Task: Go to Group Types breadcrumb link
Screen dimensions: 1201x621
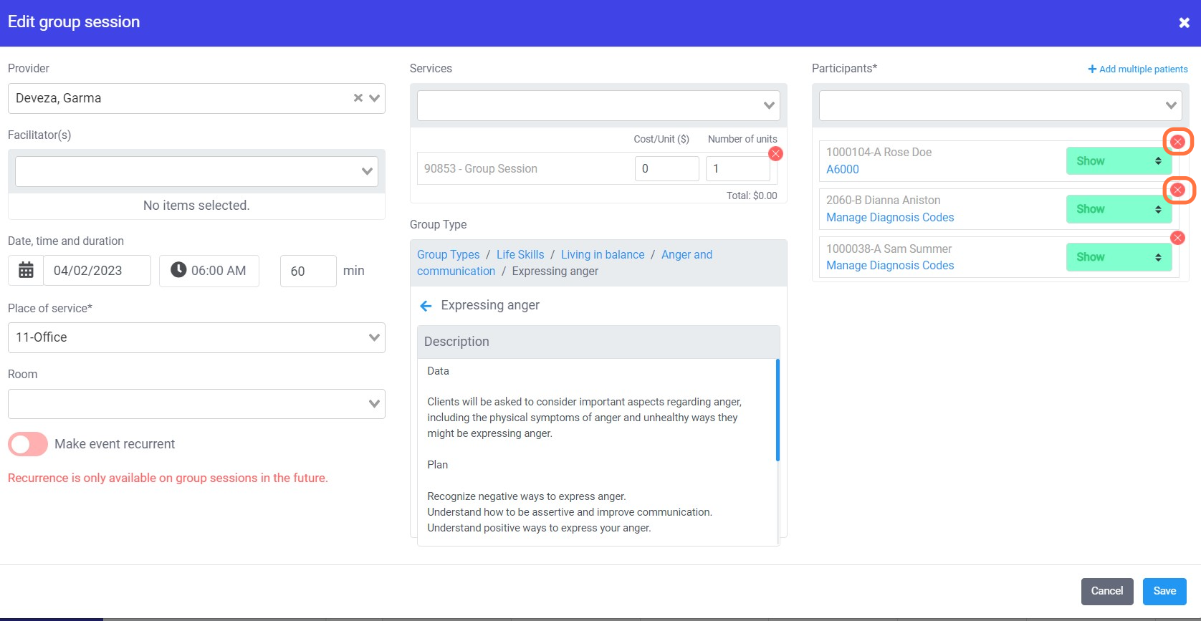Action: (x=449, y=254)
